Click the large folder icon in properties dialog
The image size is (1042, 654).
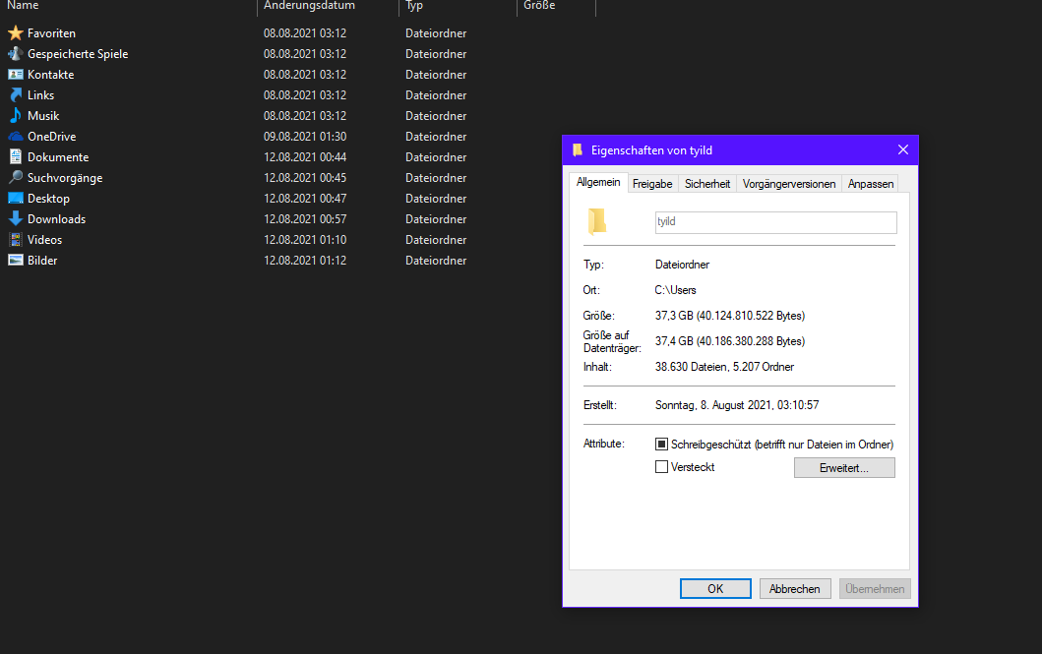coord(596,221)
